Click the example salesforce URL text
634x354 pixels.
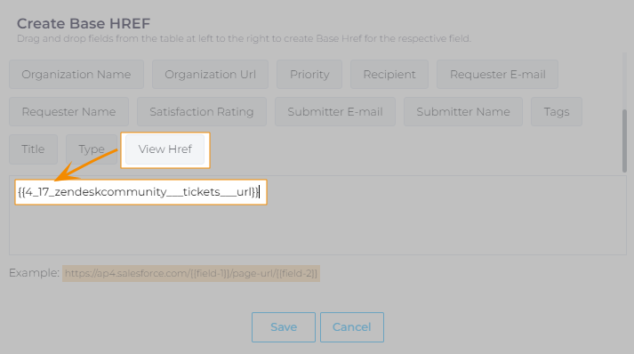pos(191,273)
